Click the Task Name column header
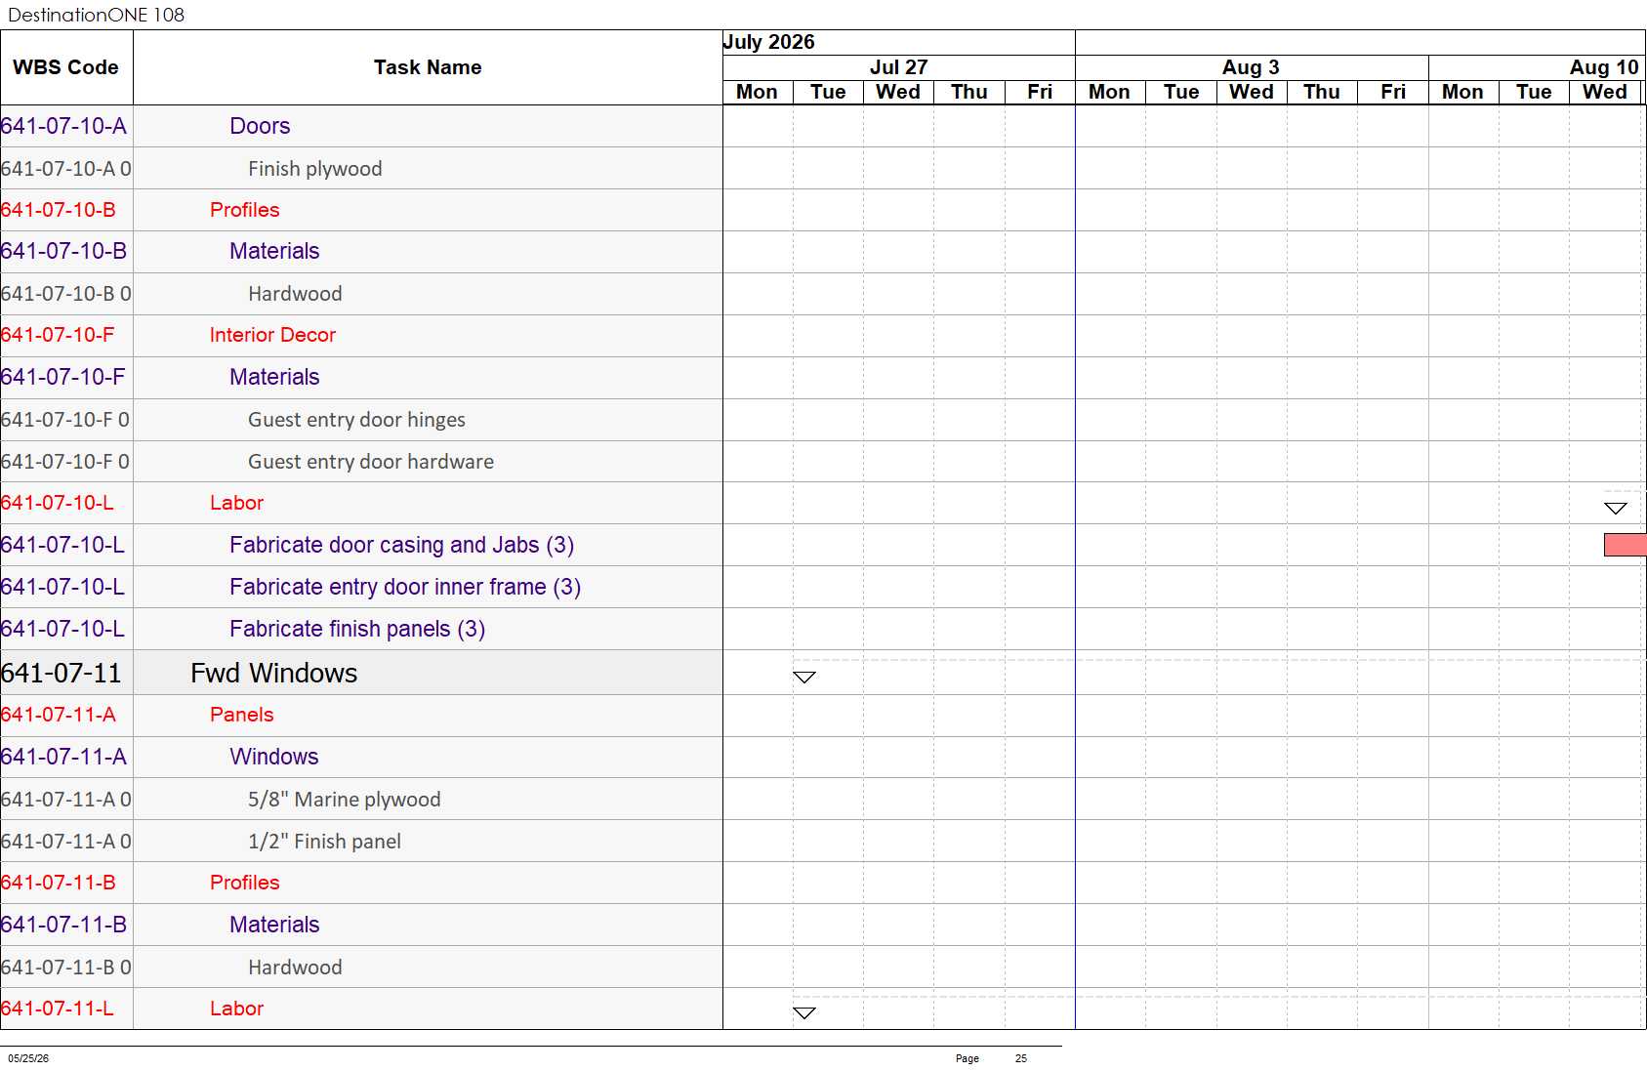 [x=428, y=67]
